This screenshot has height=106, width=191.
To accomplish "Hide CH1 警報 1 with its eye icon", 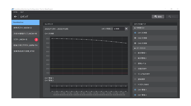I will click(135, 90).
